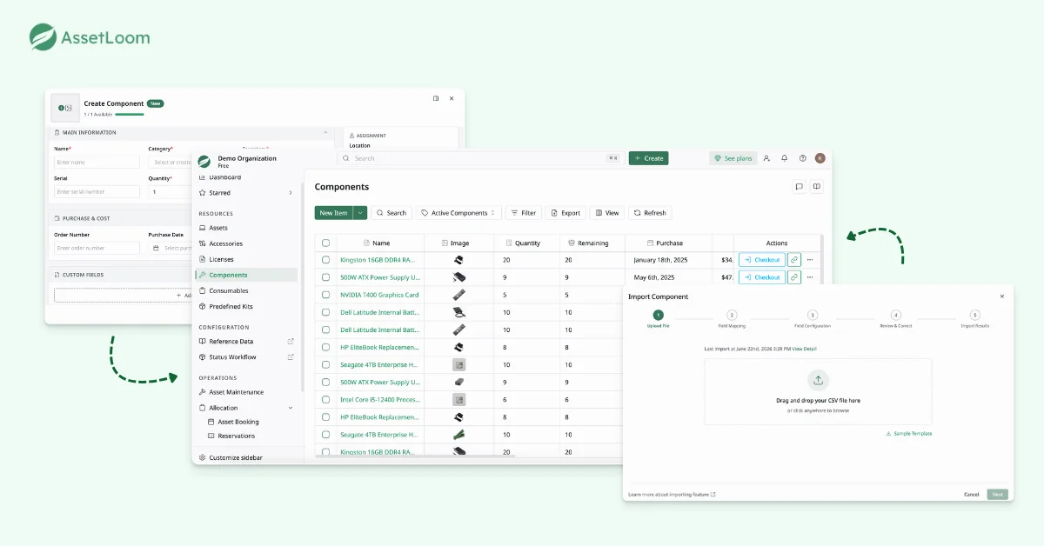1044x546 pixels.
Task: Click the Serial number field in Create Component
Action: click(x=97, y=191)
